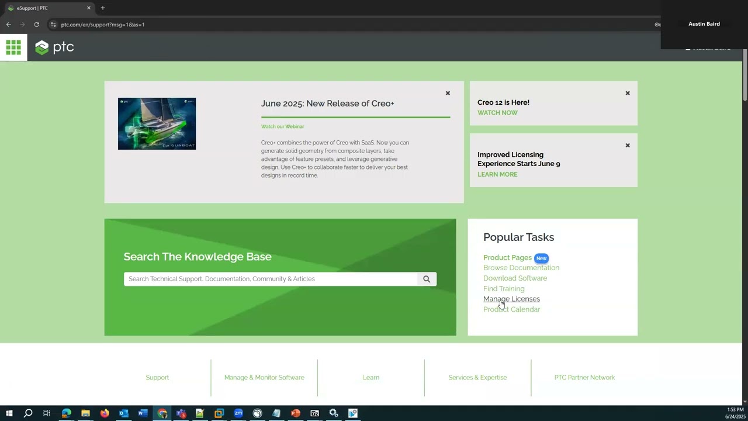Open Task View in taskbar
The image size is (748, 421).
(x=47, y=413)
